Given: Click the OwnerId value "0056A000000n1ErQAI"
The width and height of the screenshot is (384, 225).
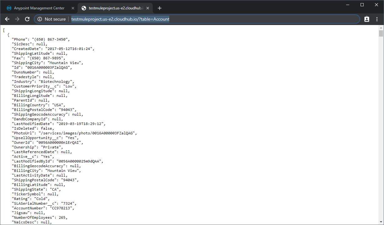Looking at the screenshot, I should coord(59,142).
